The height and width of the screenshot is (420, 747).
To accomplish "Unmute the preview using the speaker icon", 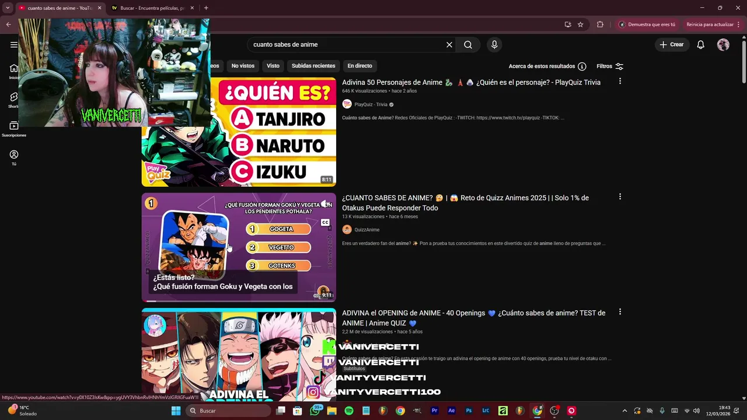I will coord(326,204).
